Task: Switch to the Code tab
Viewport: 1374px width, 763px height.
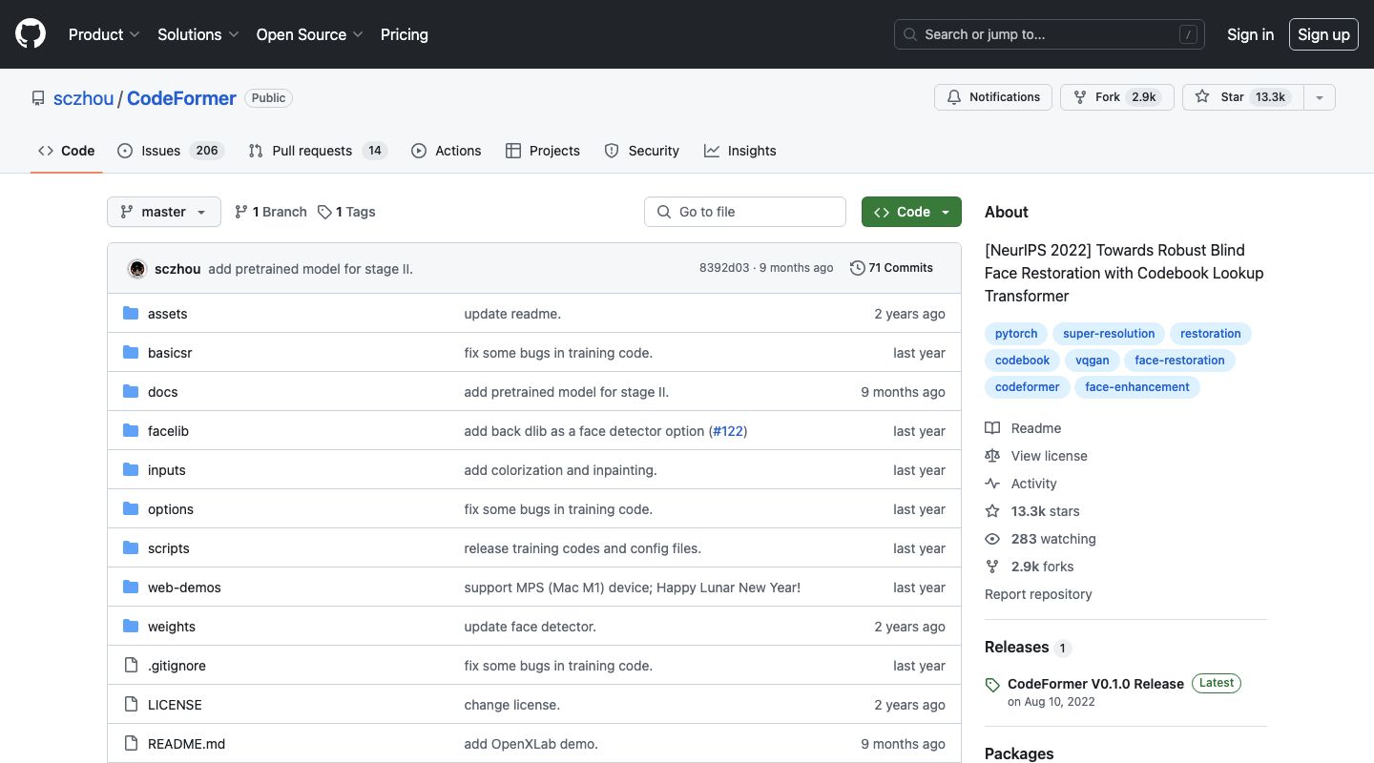Action: [x=67, y=151]
